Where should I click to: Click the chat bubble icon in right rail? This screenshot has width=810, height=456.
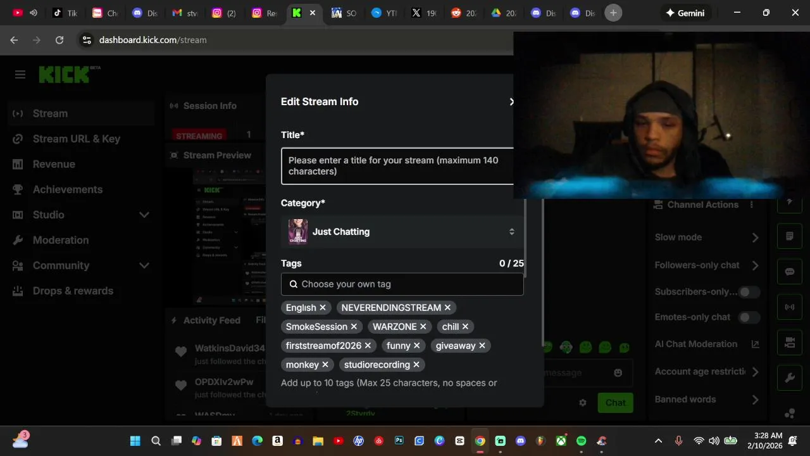(x=790, y=272)
